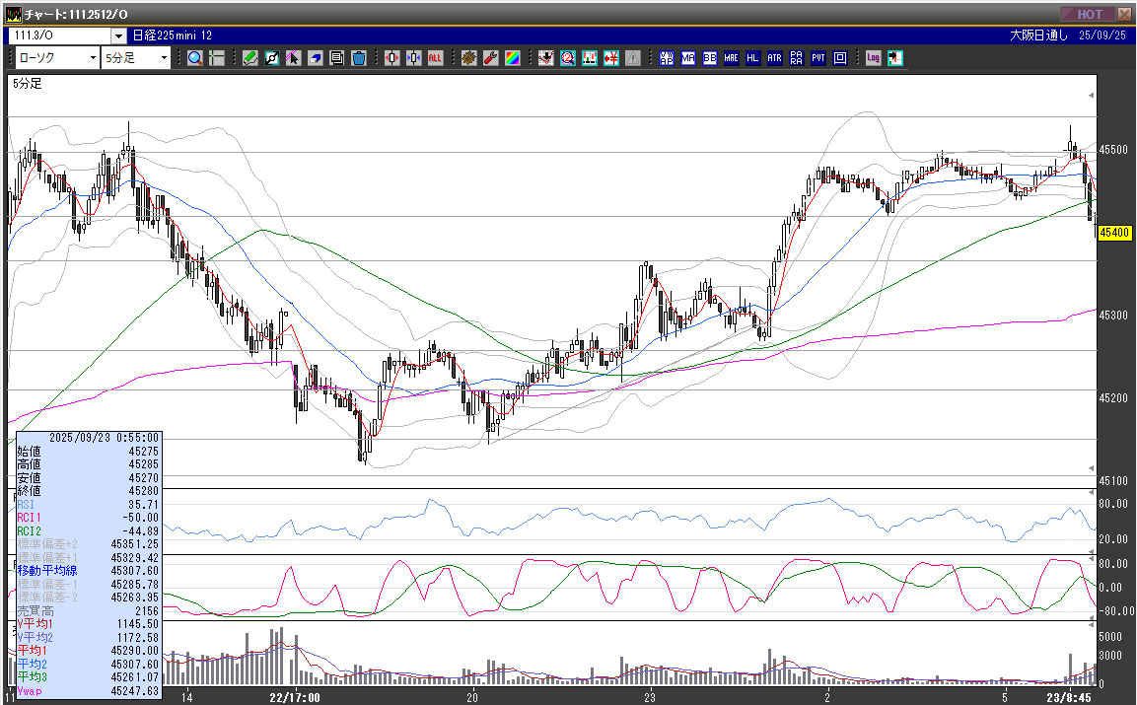Toggle the PVT pivot indicator

tap(818, 58)
